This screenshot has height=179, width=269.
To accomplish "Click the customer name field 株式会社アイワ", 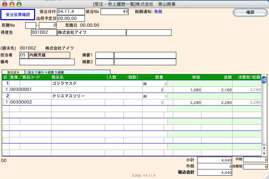I will click(x=91, y=33).
